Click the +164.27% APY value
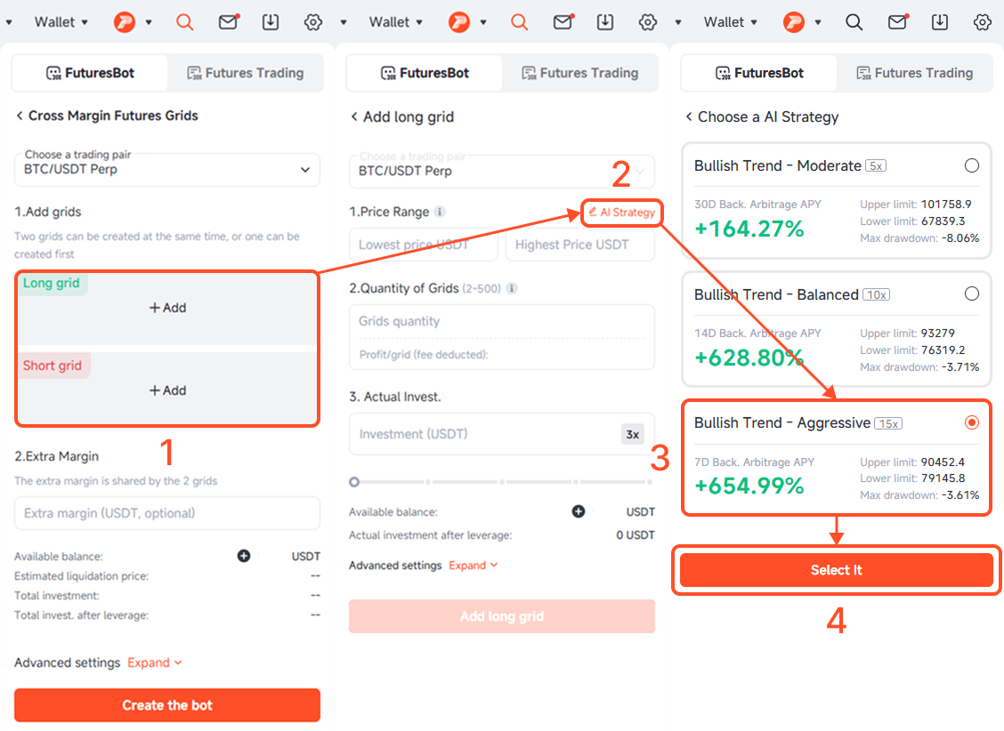Viewport: 1004px width, 731px height. click(749, 229)
